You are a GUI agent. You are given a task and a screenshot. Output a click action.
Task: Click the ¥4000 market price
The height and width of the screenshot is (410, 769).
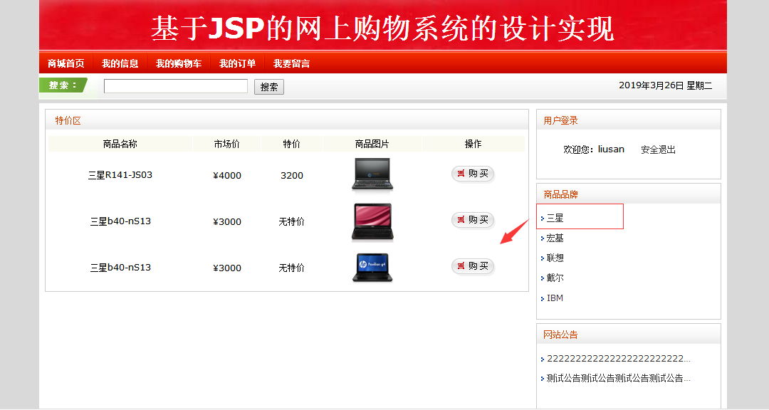tap(227, 175)
